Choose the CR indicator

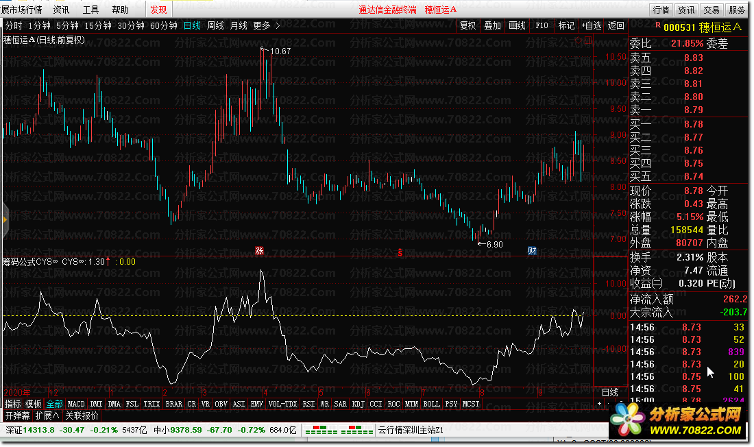tap(191, 404)
